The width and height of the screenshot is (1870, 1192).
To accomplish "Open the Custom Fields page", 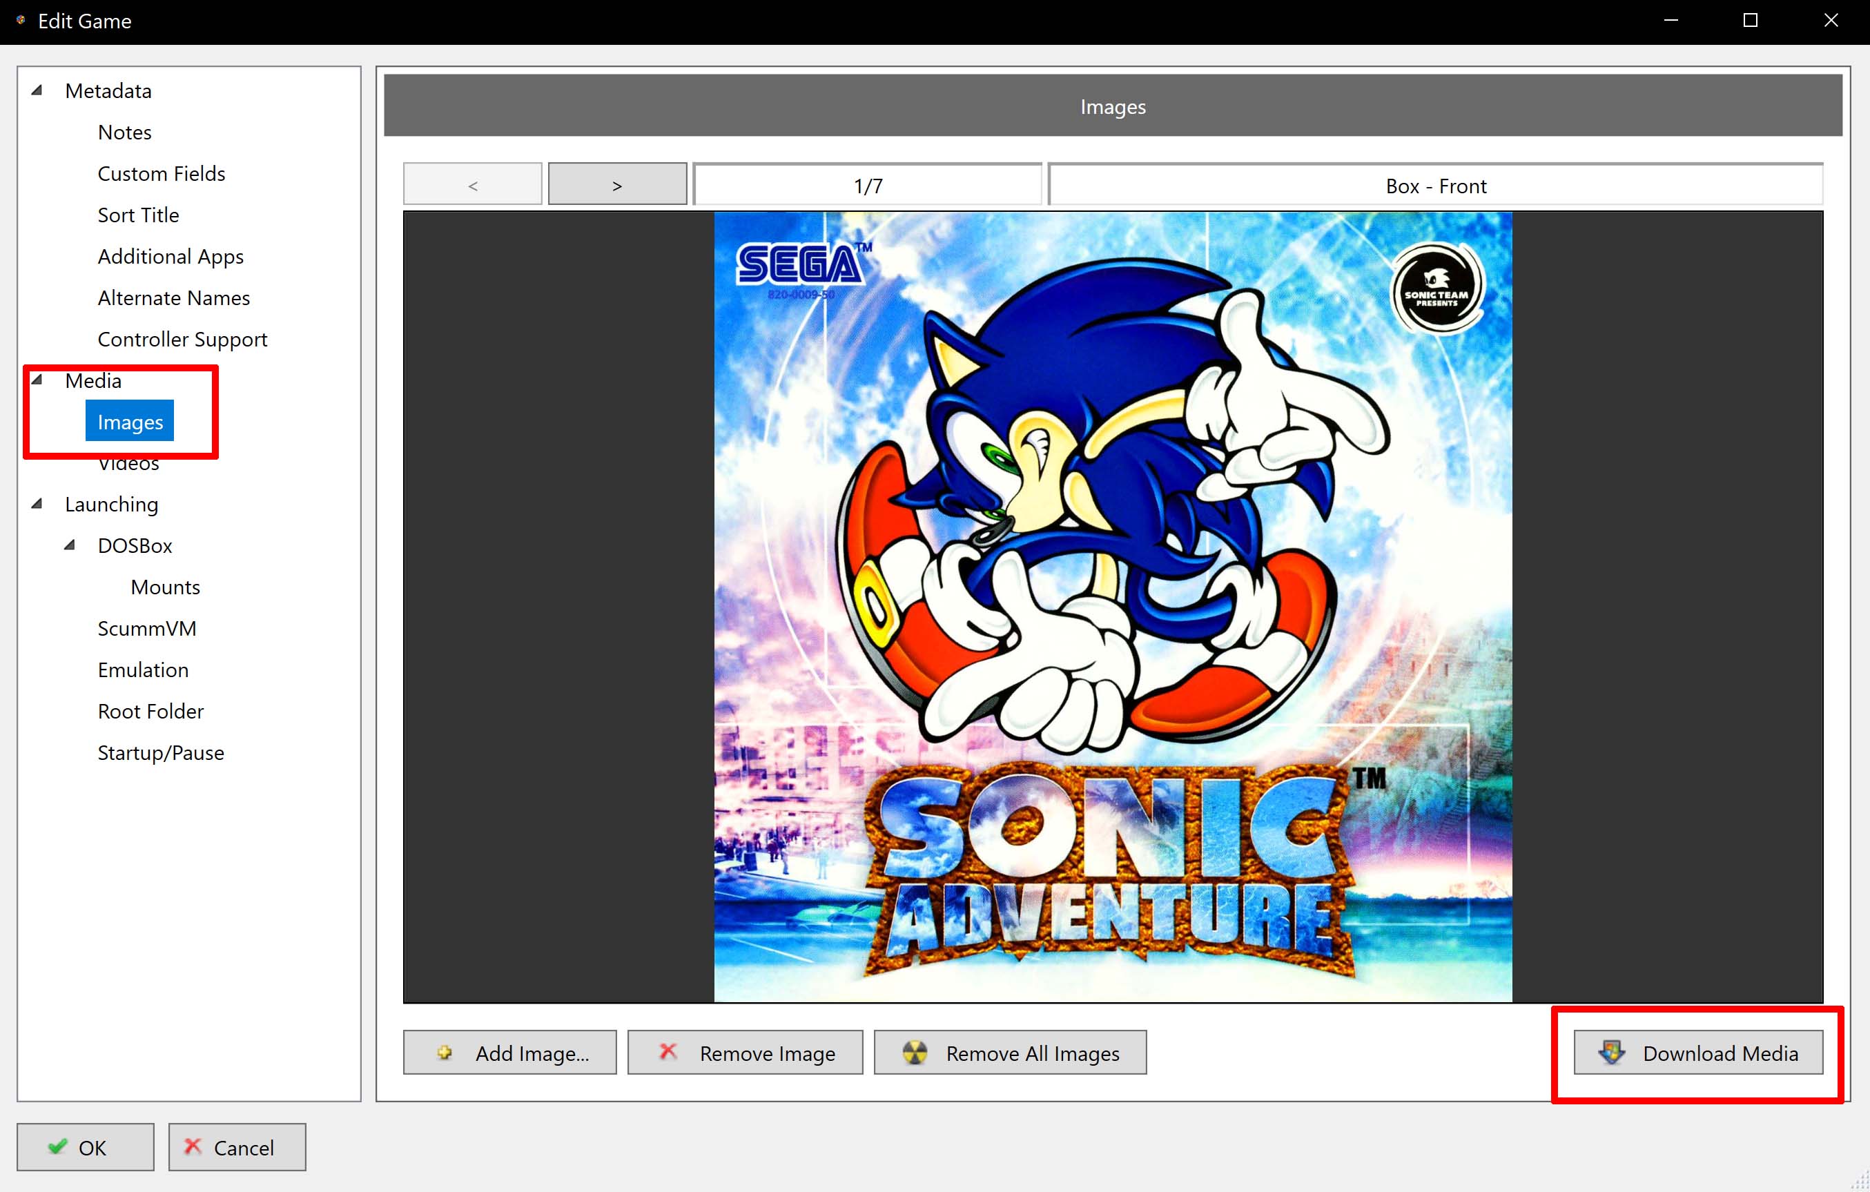I will [x=162, y=173].
